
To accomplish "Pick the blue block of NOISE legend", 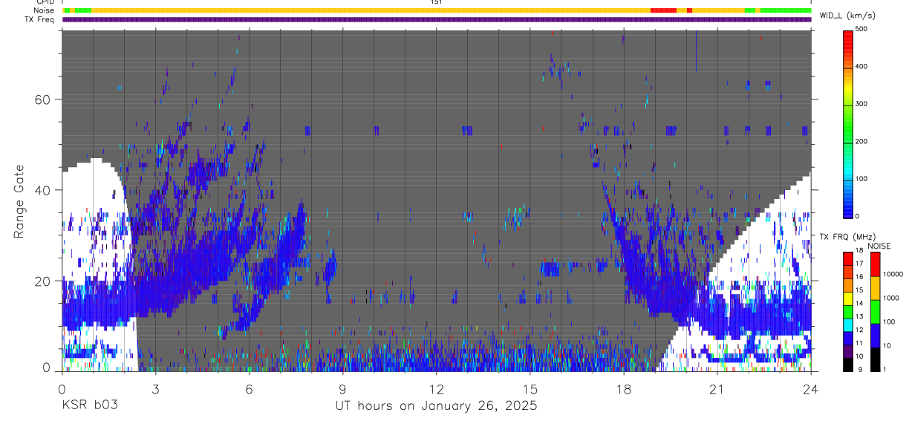I will click(x=875, y=336).
